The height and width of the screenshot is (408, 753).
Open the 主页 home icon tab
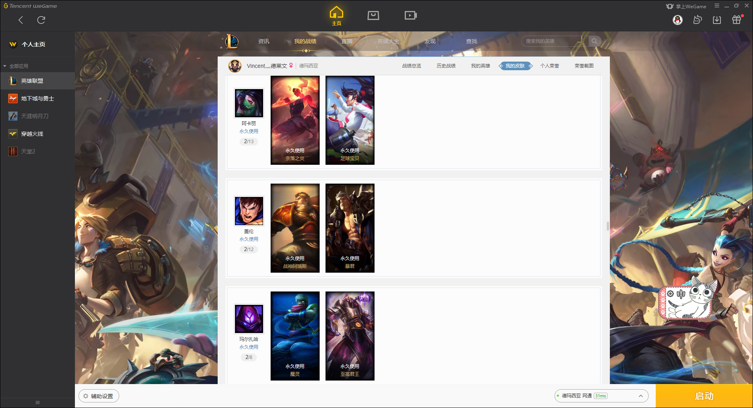[x=336, y=16]
